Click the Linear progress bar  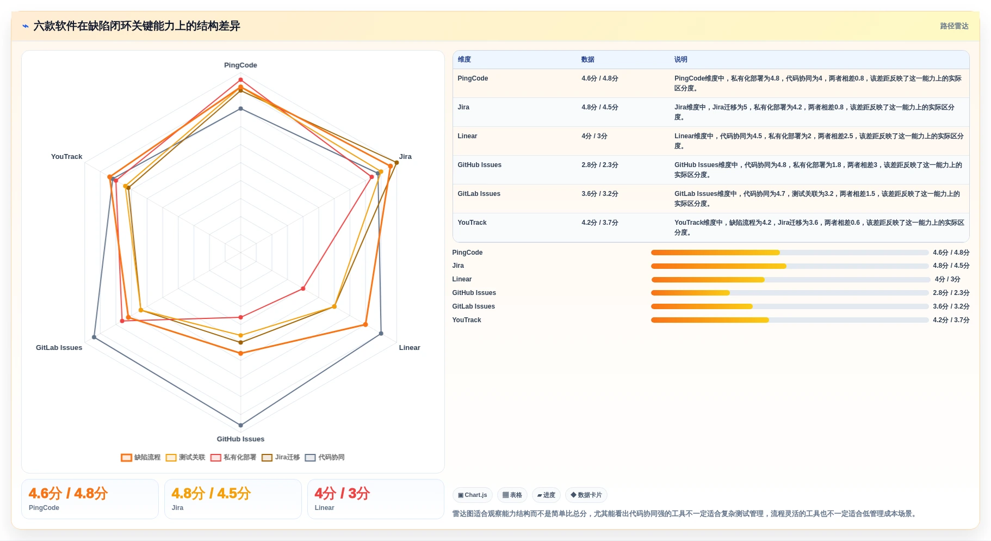tap(791, 280)
